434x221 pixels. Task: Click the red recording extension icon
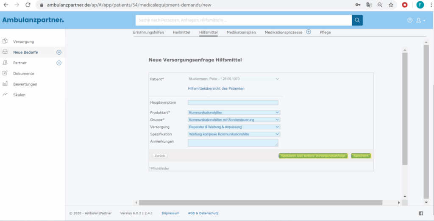point(405,5)
